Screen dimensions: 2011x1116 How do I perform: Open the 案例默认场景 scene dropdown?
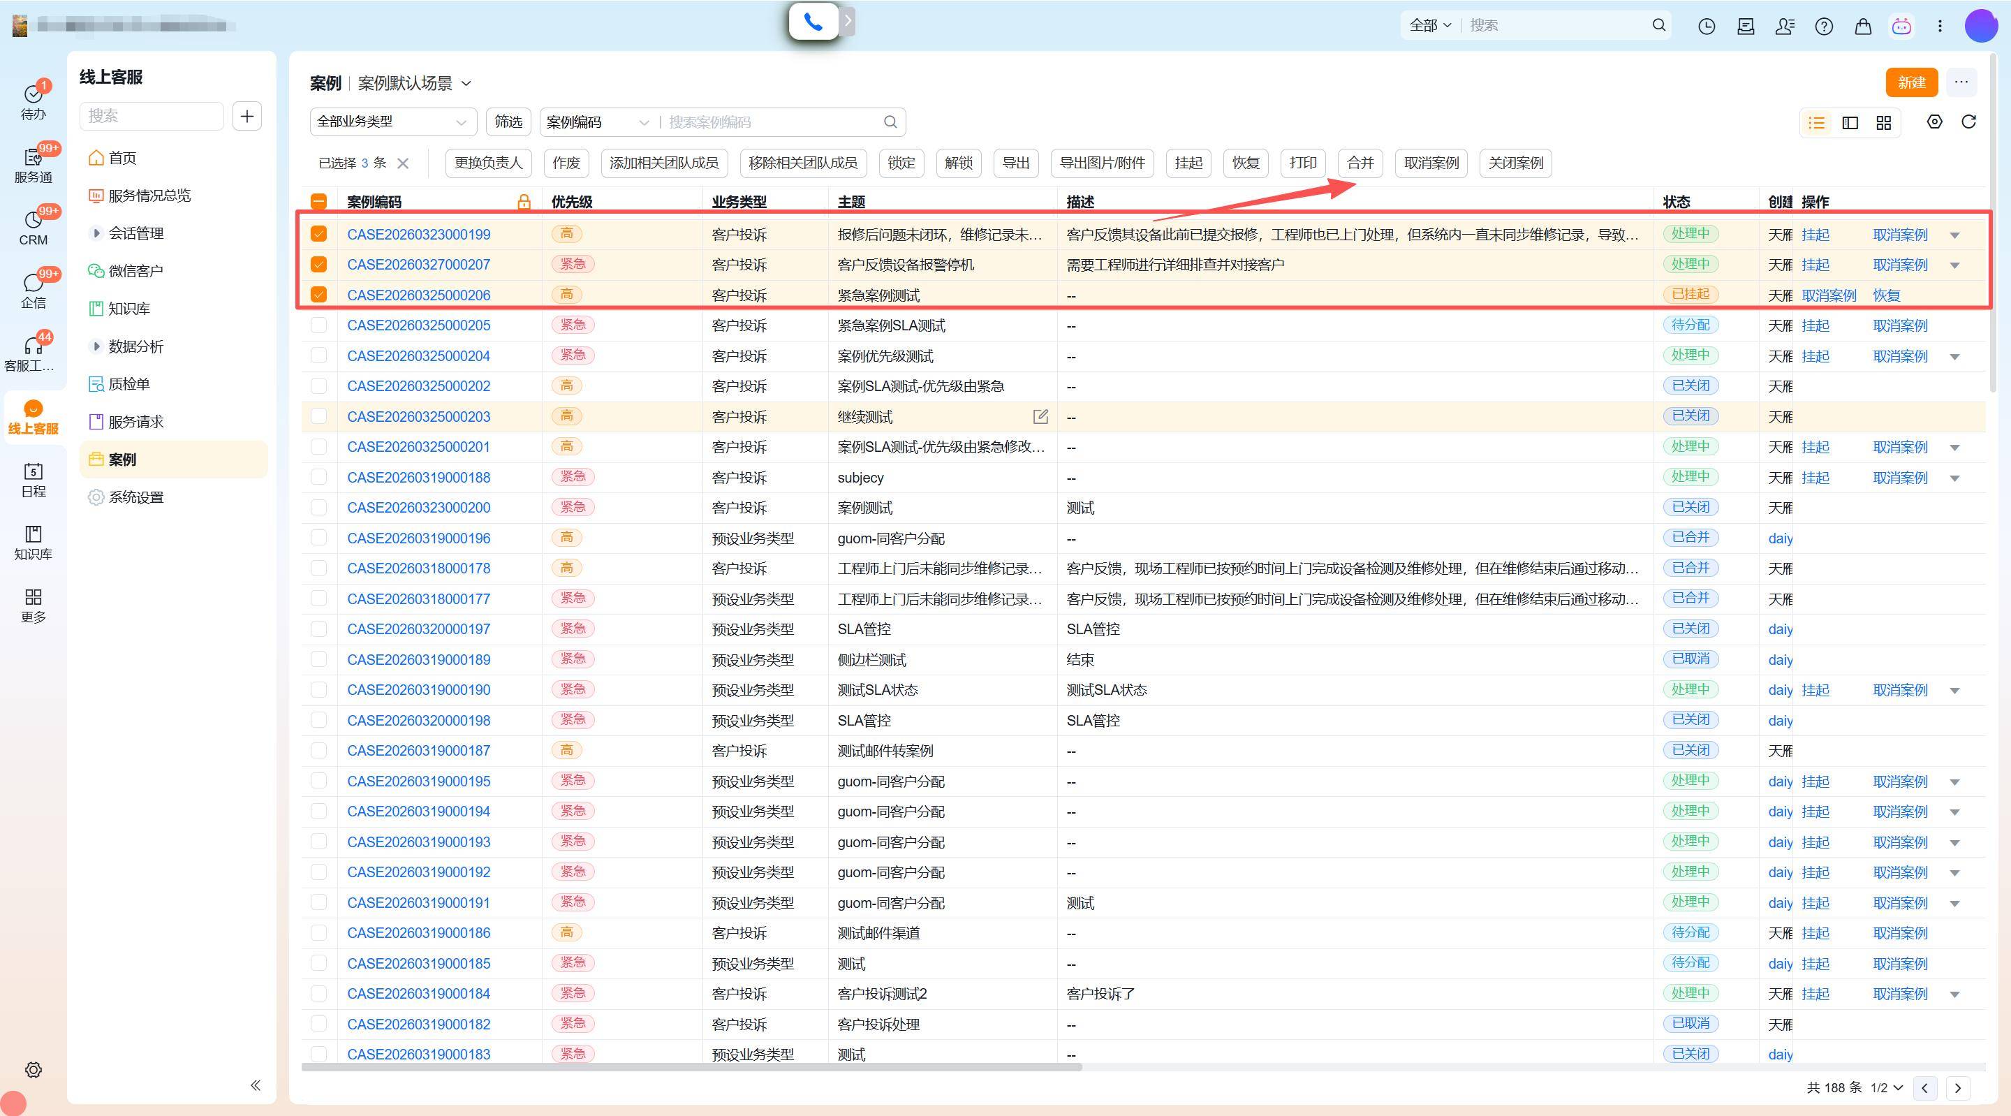pos(414,84)
